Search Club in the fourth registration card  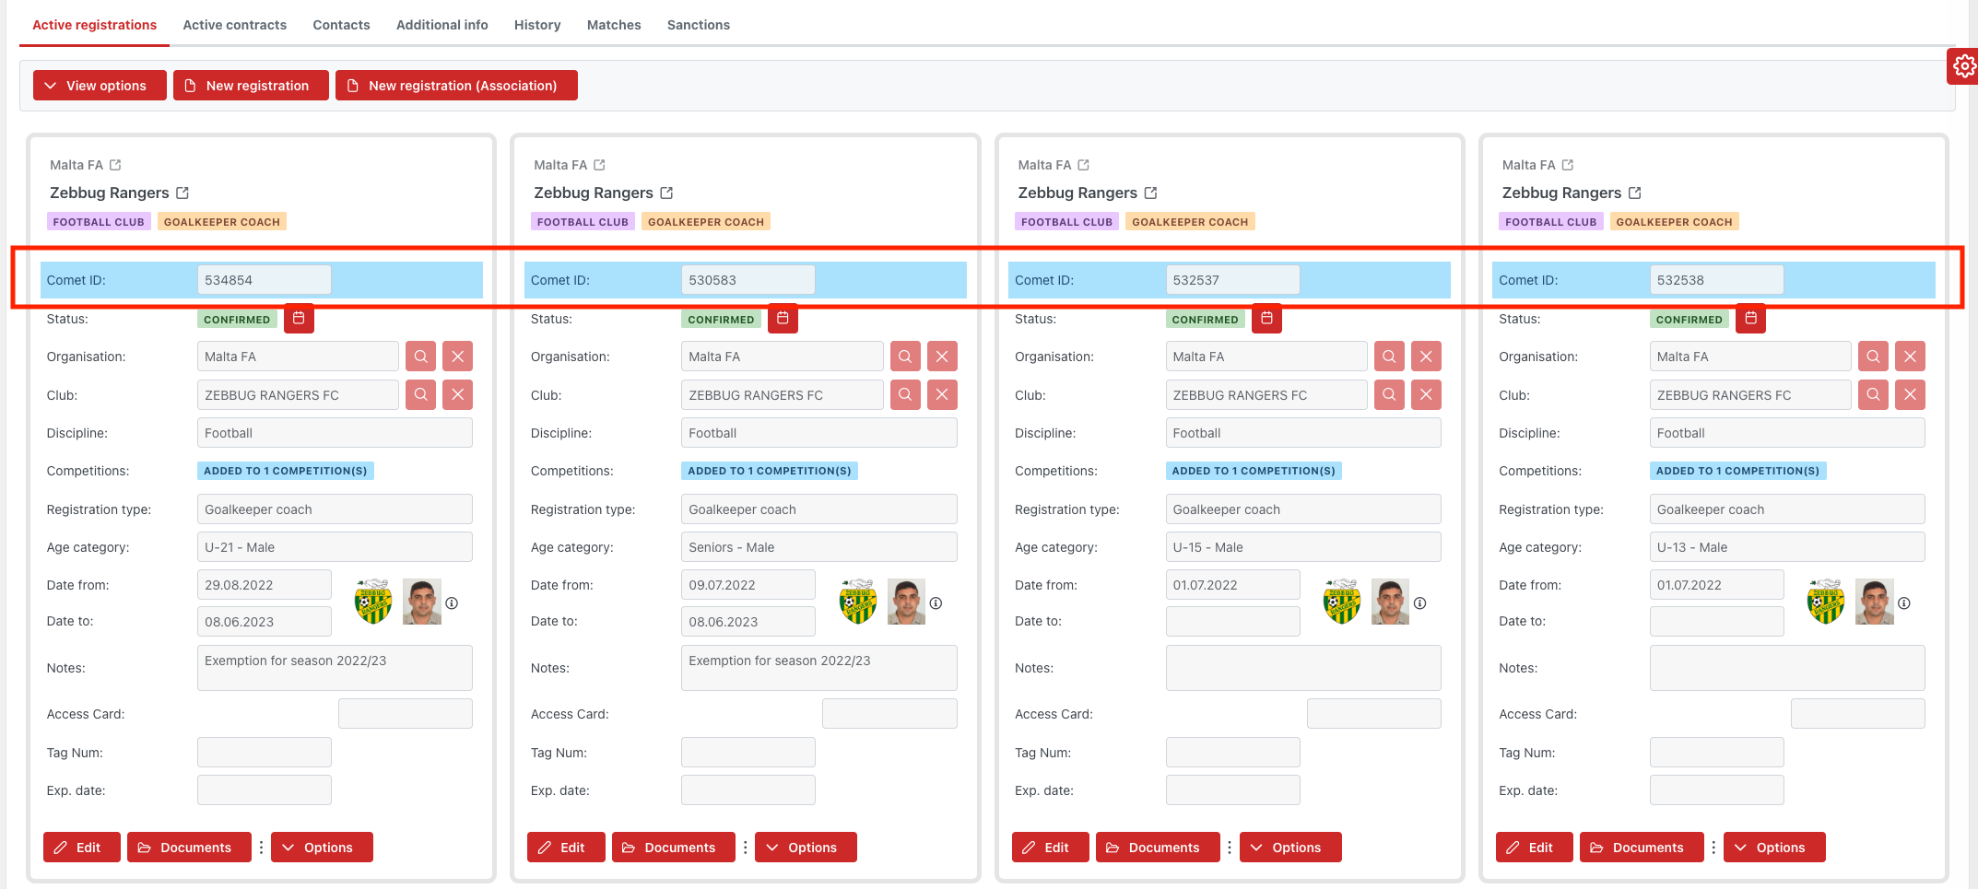(1873, 395)
